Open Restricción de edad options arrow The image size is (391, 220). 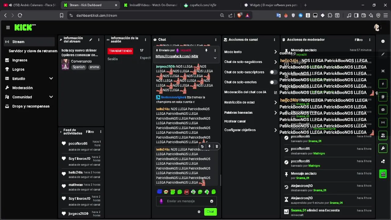click(275, 102)
